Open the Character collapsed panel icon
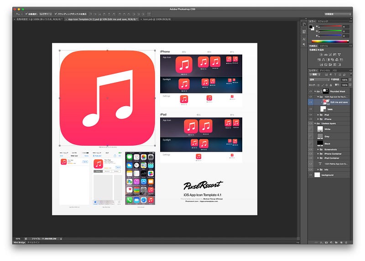Image resolution: width=365 pixels, height=261 pixels. coord(304,39)
